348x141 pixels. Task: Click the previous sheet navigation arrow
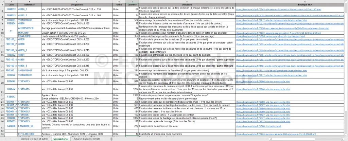point(5,139)
